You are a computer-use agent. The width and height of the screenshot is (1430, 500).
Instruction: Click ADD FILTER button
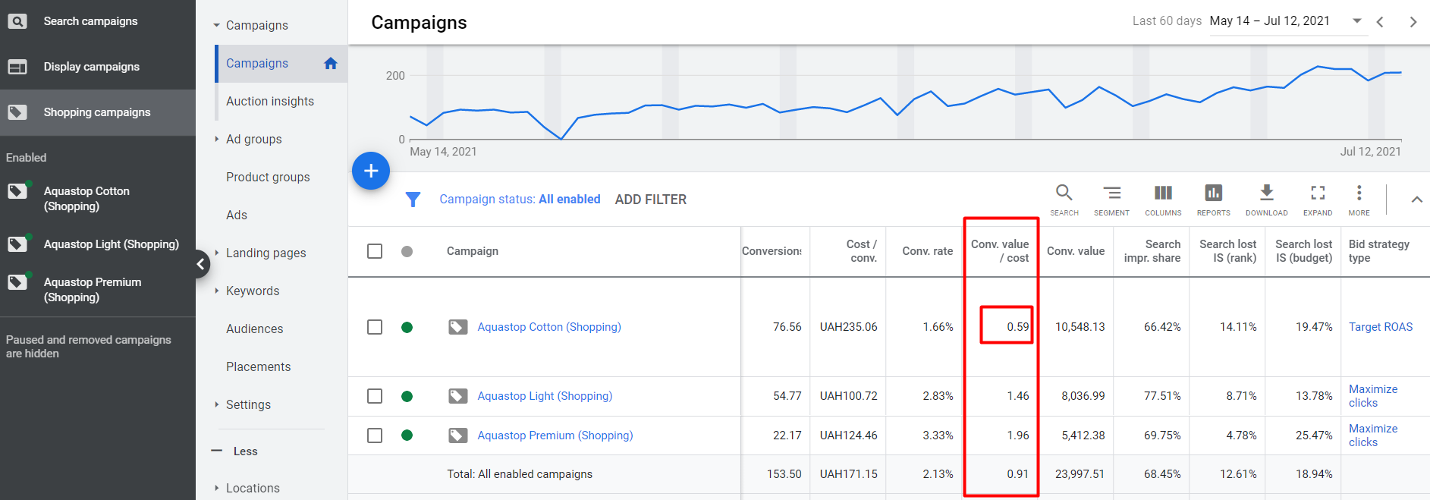point(650,200)
